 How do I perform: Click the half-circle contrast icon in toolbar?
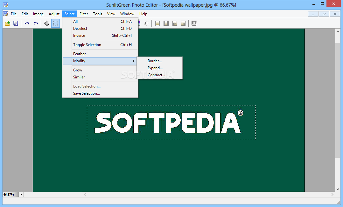pyautogui.click(x=147, y=23)
